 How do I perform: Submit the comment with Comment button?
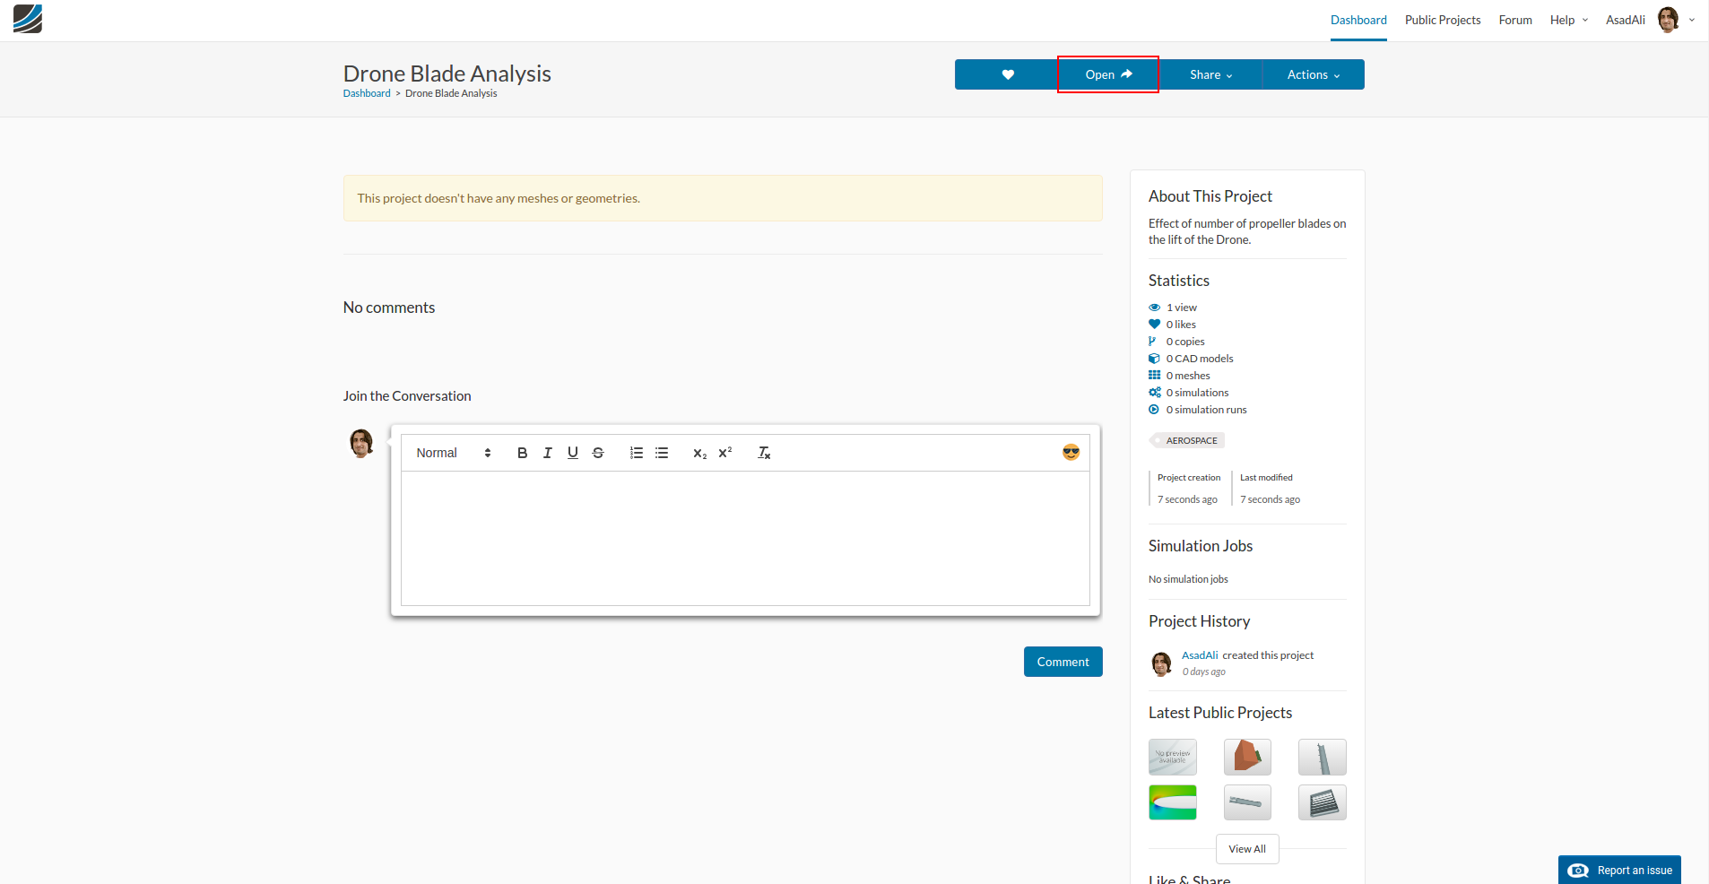click(x=1063, y=662)
